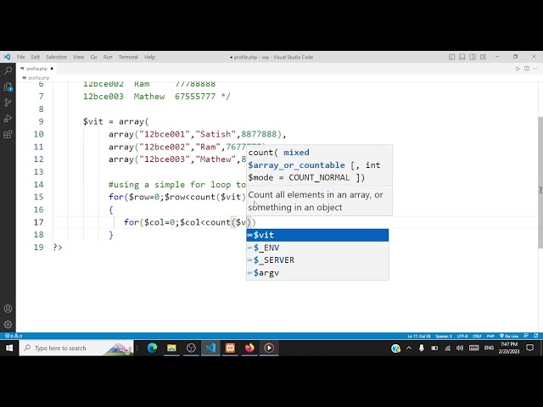
Task: Switch to Visual Studio Code in taskbar
Action: pos(210,348)
